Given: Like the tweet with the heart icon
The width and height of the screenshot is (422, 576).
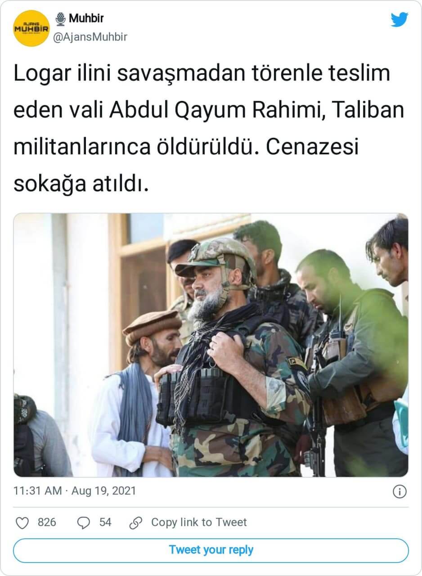Looking at the screenshot, I should tap(22, 522).
